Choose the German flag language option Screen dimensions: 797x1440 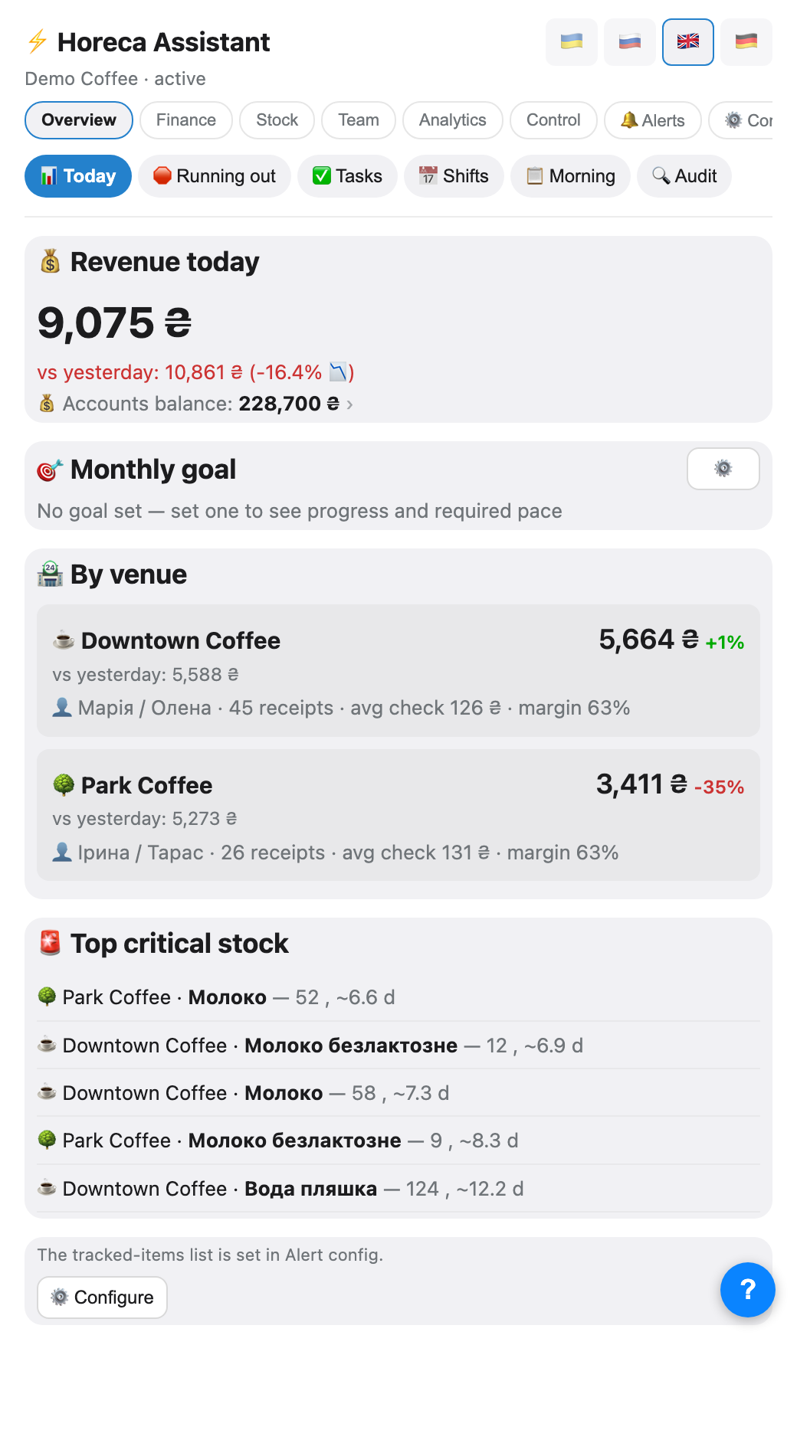[x=746, y=42]
